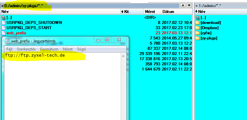Sort left panel by Kit. extension column

(x=132, y=11)
